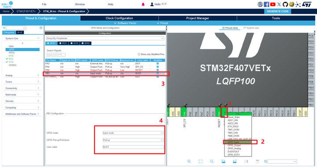
Task: Switch to the Tools tab
Action: pyautogui.click(x=276, y=18)
